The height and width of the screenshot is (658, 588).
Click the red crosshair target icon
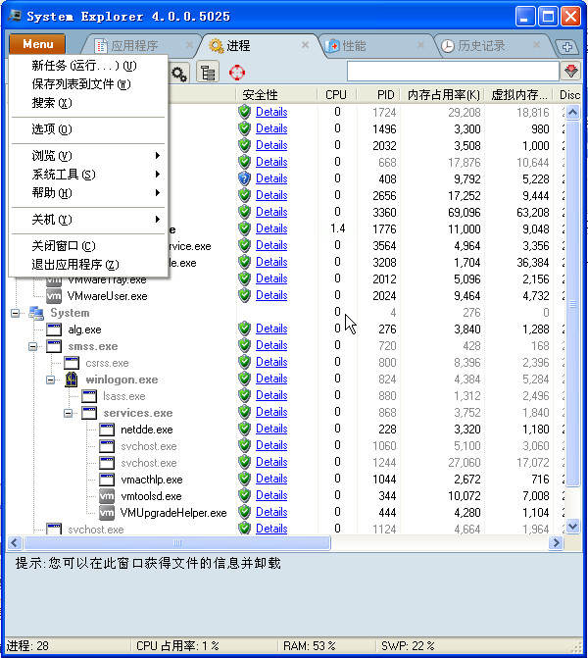tap(237, 73)
